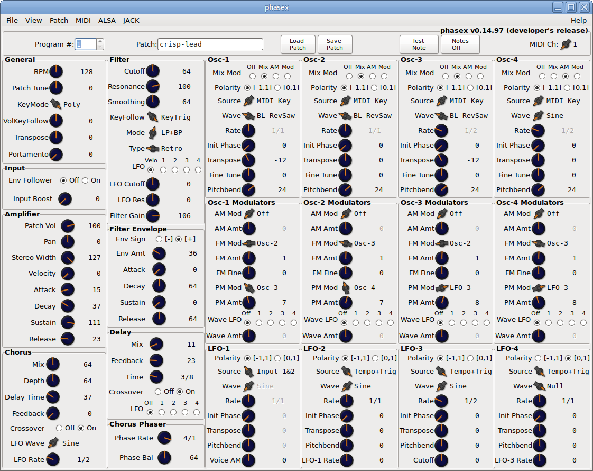Viewport: 593px width, 471px height.
Task: Click the Phase Rate knob
Action: (x=164, y=438)
